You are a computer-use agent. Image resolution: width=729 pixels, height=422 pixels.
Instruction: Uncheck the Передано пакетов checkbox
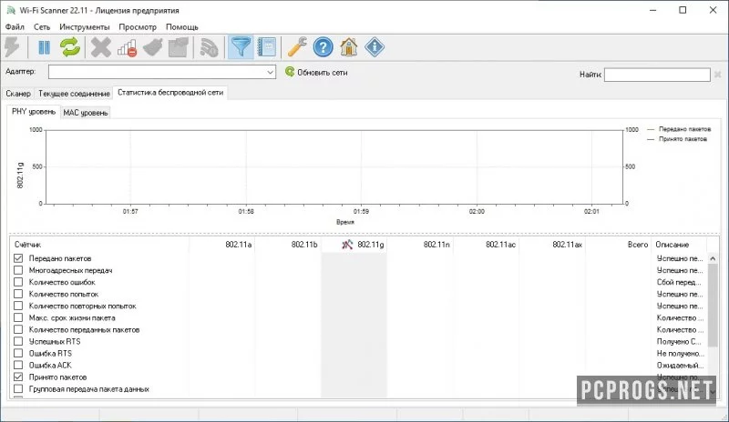tap(18, 258)
